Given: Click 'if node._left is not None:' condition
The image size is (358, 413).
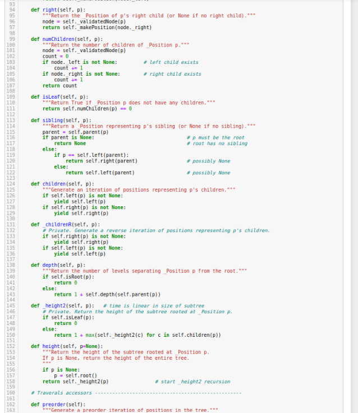Looking at the screenshot, I should 80,62.
